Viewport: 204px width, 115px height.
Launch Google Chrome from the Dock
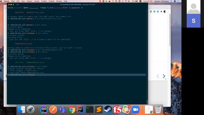point(71,110)
